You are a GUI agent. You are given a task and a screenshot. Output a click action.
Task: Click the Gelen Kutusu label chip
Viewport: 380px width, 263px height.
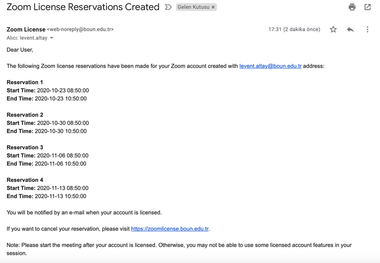click(x=193, y=7)
